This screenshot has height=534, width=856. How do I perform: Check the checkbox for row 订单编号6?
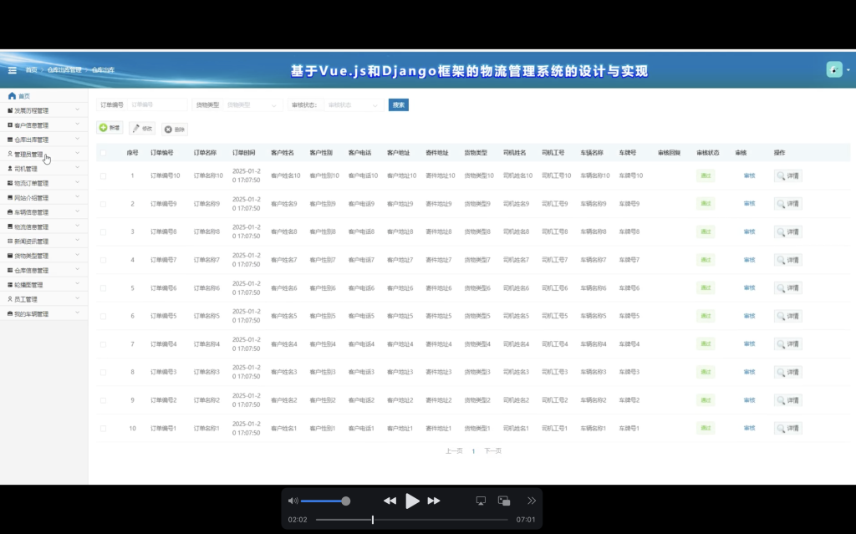103,287
